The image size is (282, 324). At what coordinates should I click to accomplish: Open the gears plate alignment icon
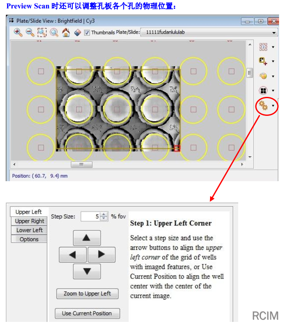click(263, 105)
